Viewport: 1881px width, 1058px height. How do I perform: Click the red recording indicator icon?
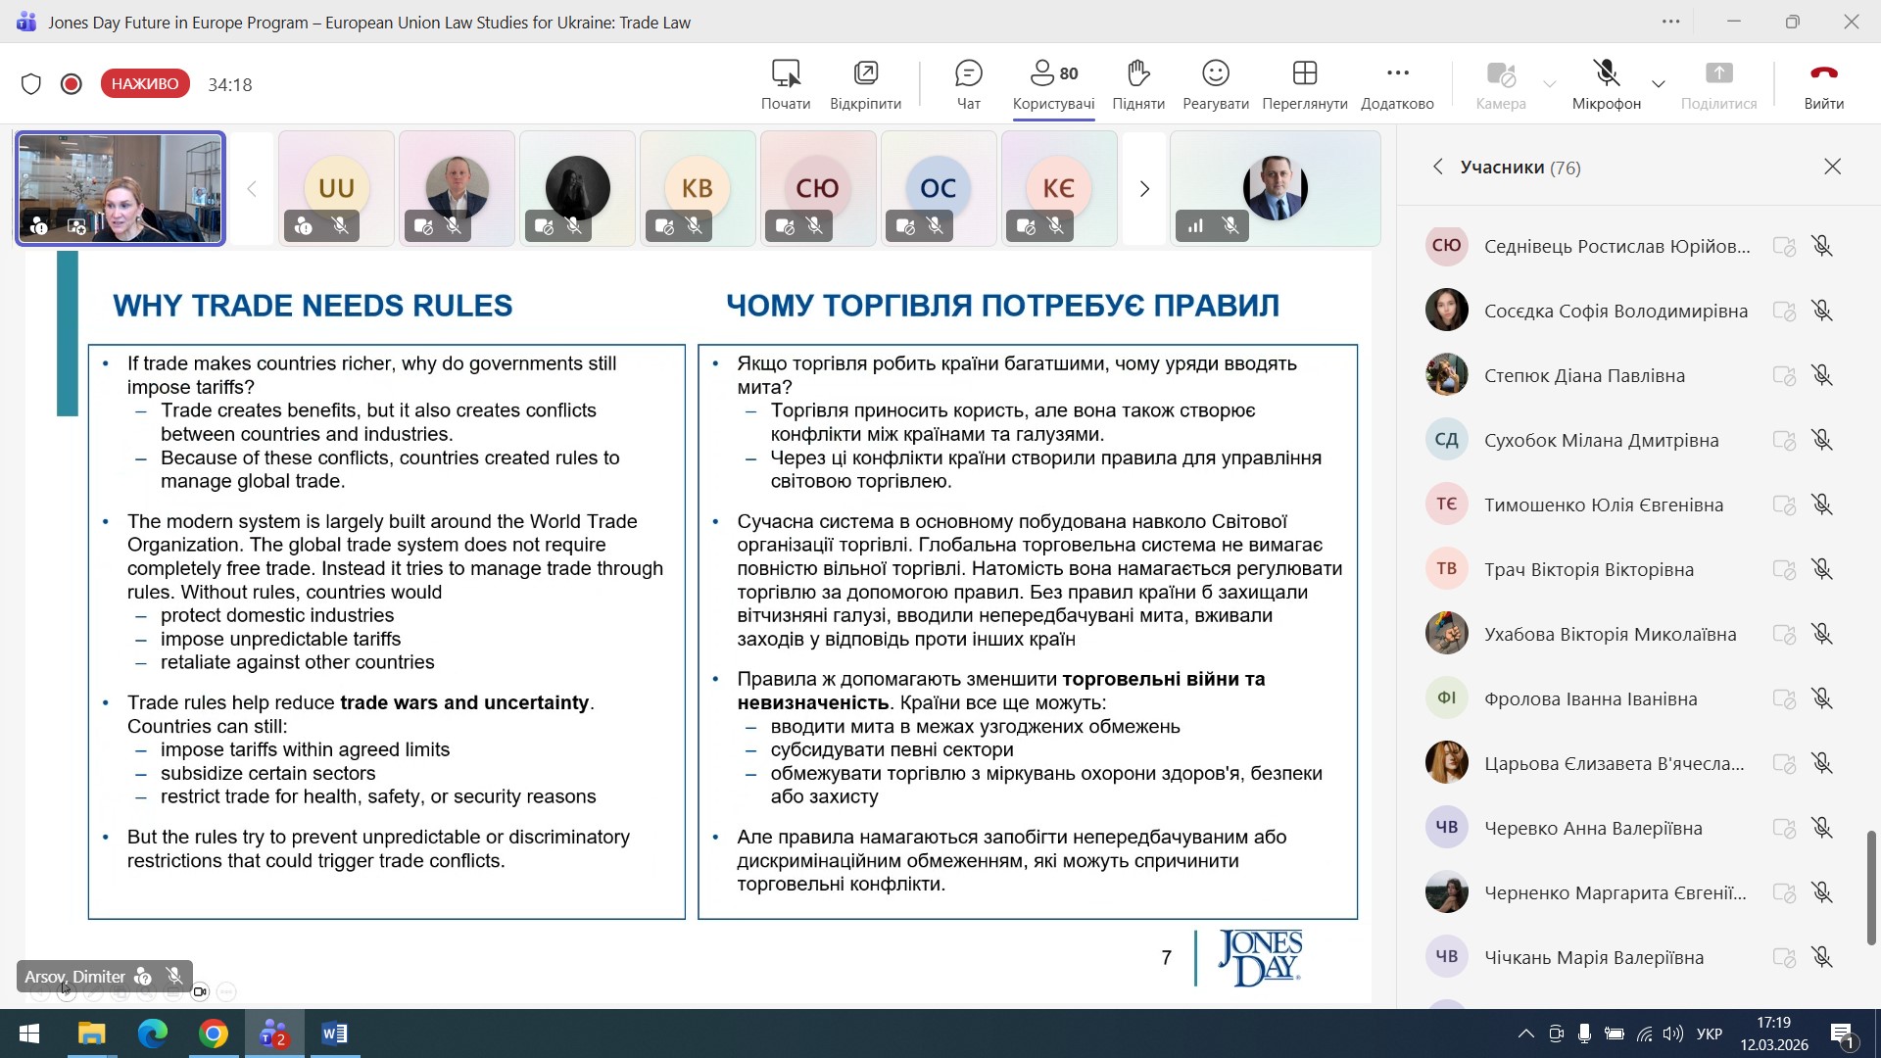coord(71,84)
